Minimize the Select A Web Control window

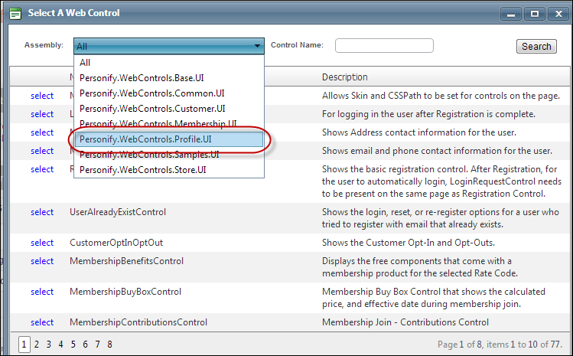coord(512,13)
